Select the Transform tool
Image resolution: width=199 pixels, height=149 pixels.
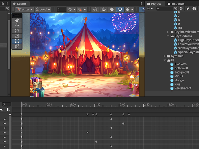tap(17, 46)
